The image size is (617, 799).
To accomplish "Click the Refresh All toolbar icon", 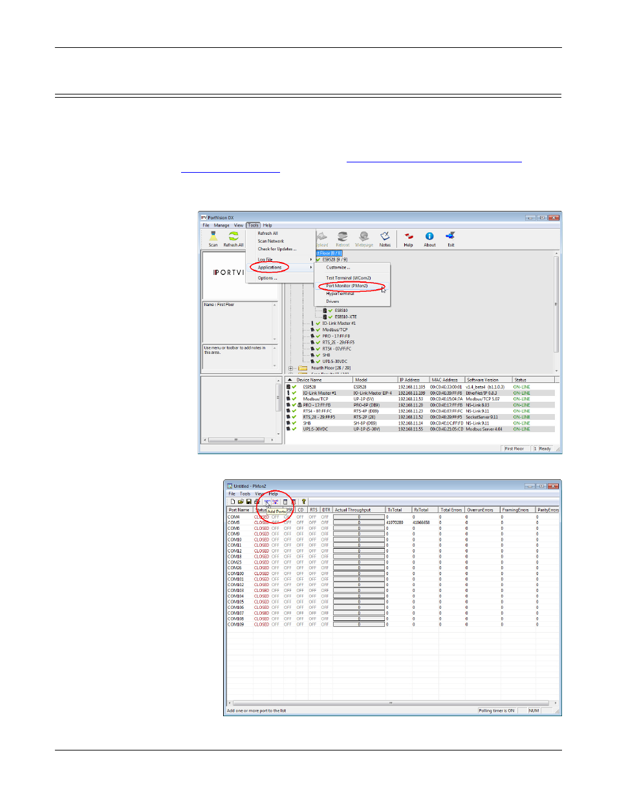I will [x=233, y=236].
